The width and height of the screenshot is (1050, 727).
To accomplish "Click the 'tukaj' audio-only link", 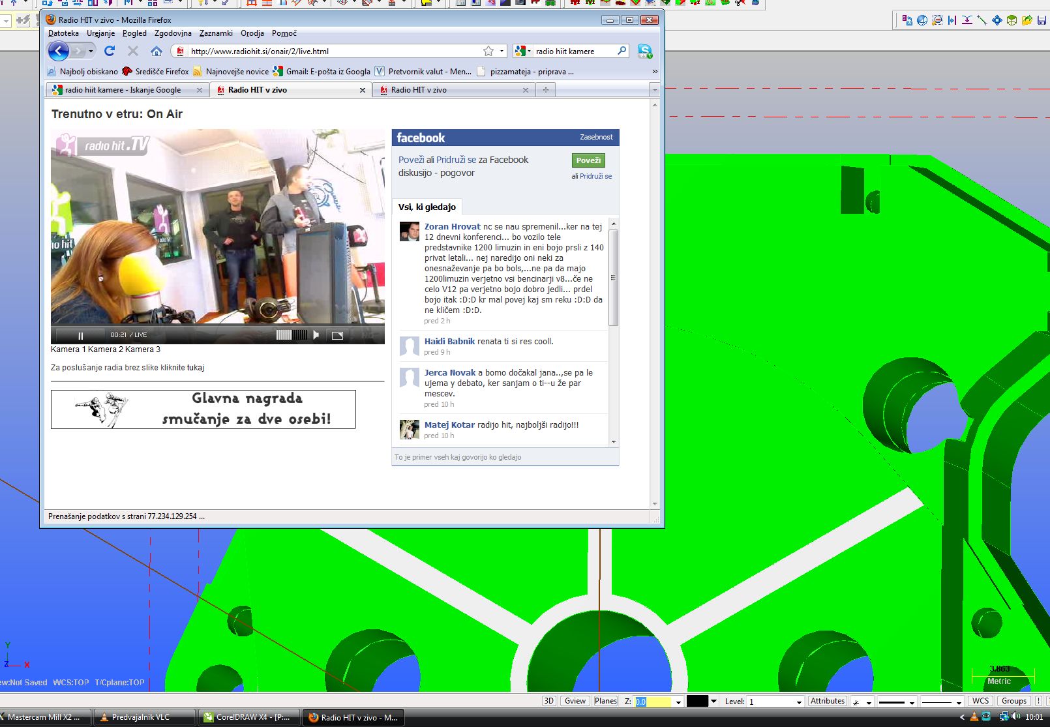I will (x=196, y=368).
